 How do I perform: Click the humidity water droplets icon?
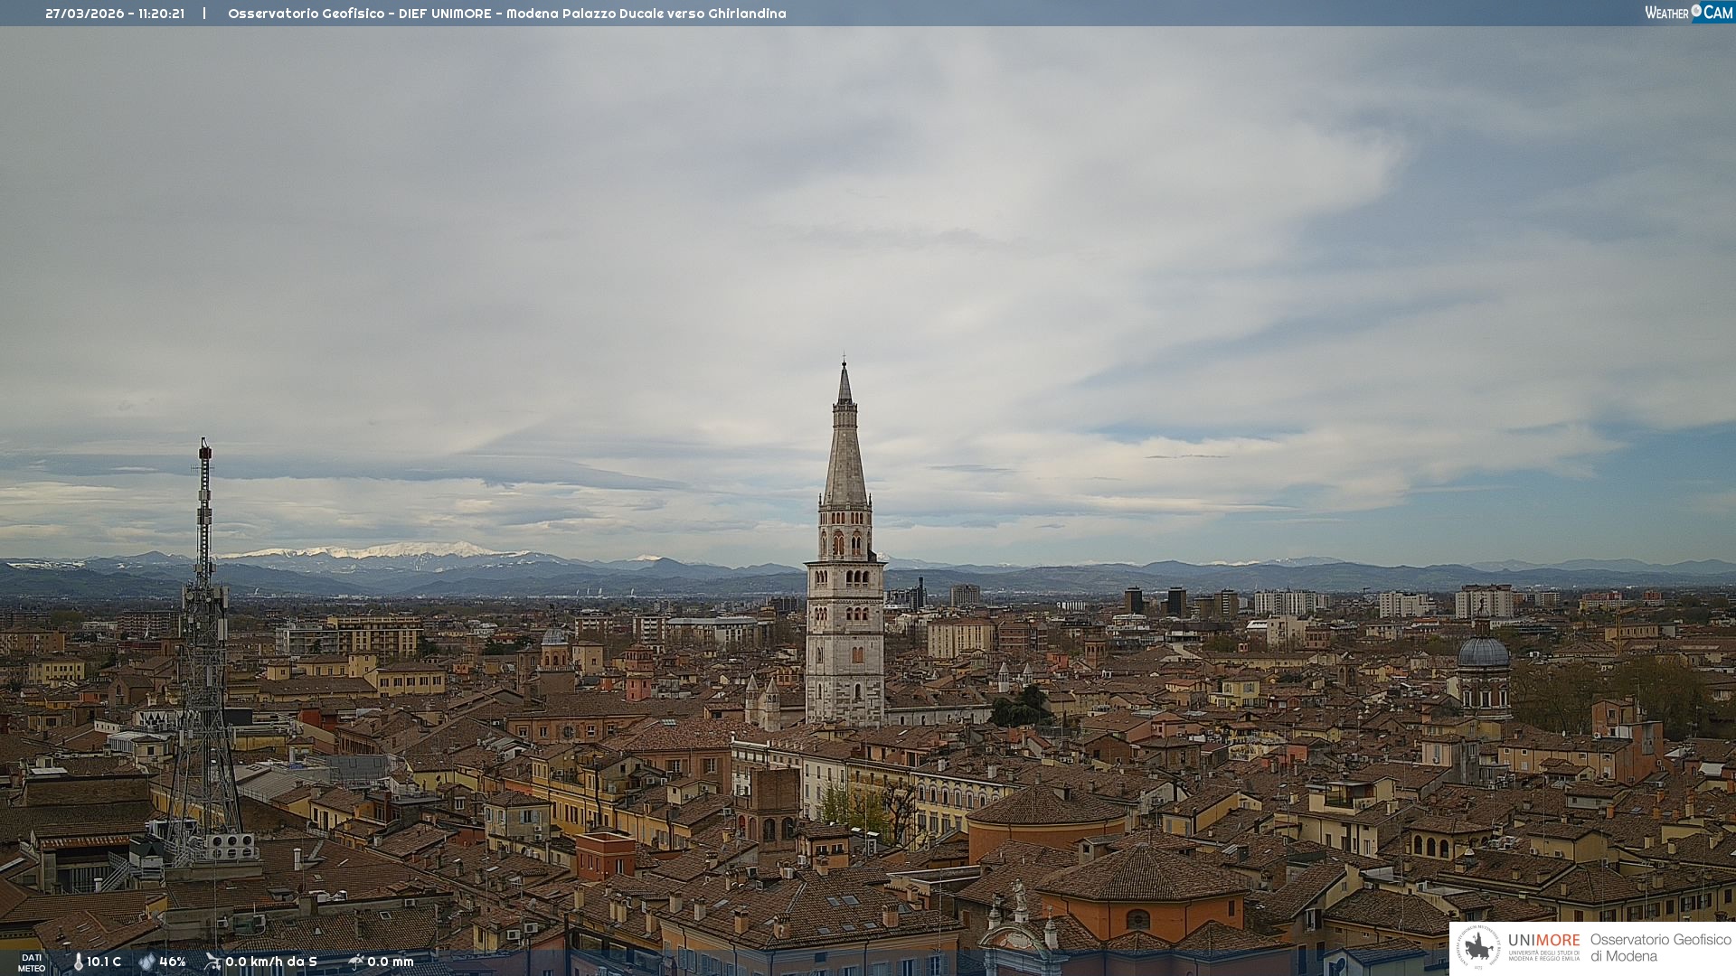pyautogui.click(x=146, y=962)
